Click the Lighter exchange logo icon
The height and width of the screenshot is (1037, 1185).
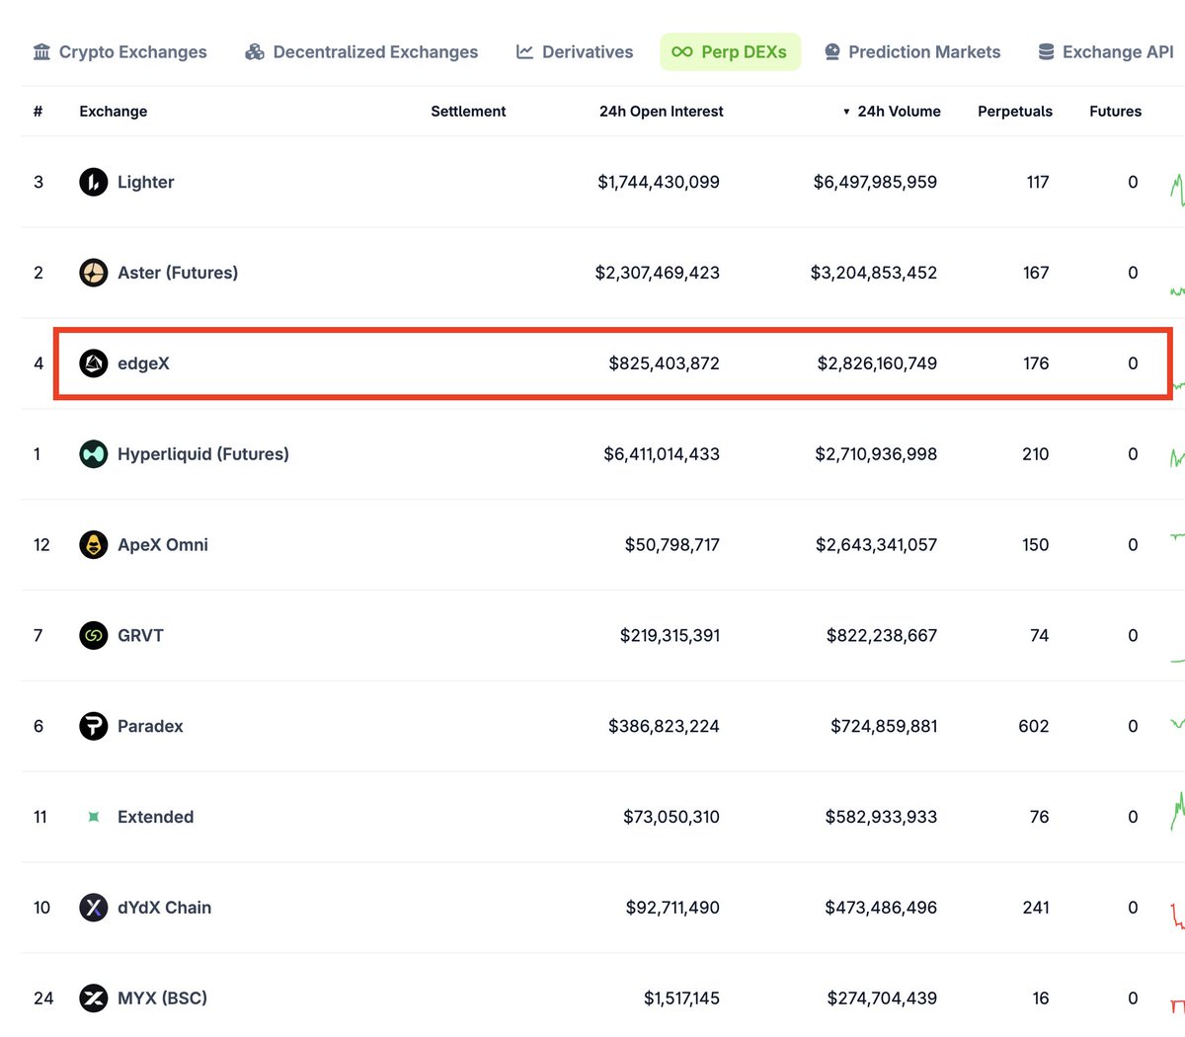[x=94, y=182]
